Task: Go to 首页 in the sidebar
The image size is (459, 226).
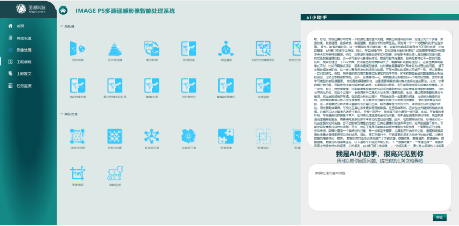Action: tap(20, 26)
